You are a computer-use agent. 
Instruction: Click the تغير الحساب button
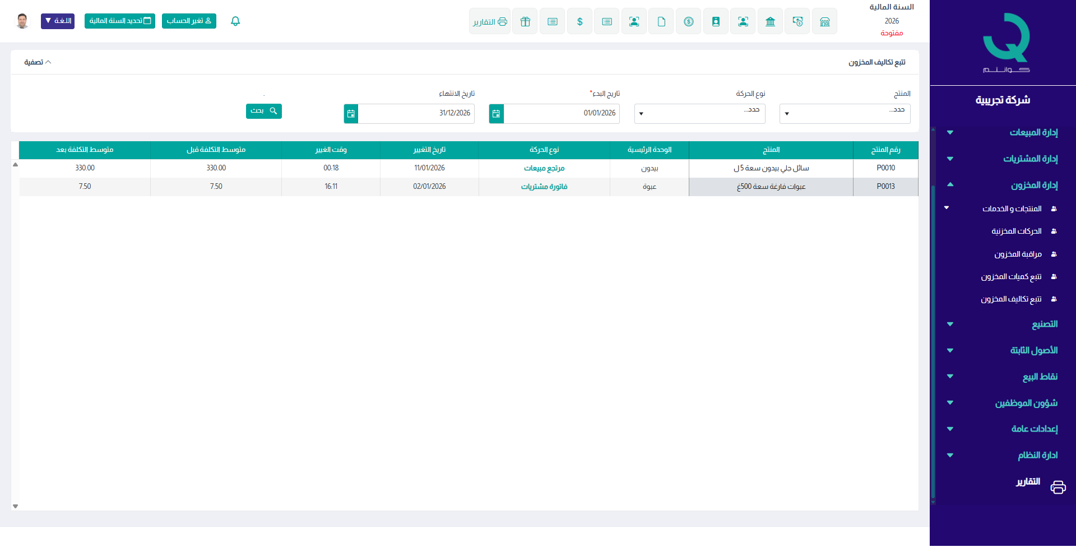[189, 21]
